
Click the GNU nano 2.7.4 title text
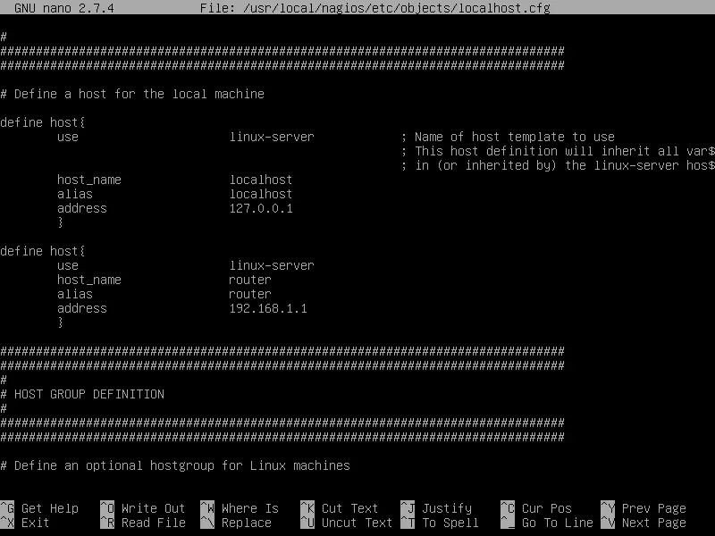click(x=63, y=8)
